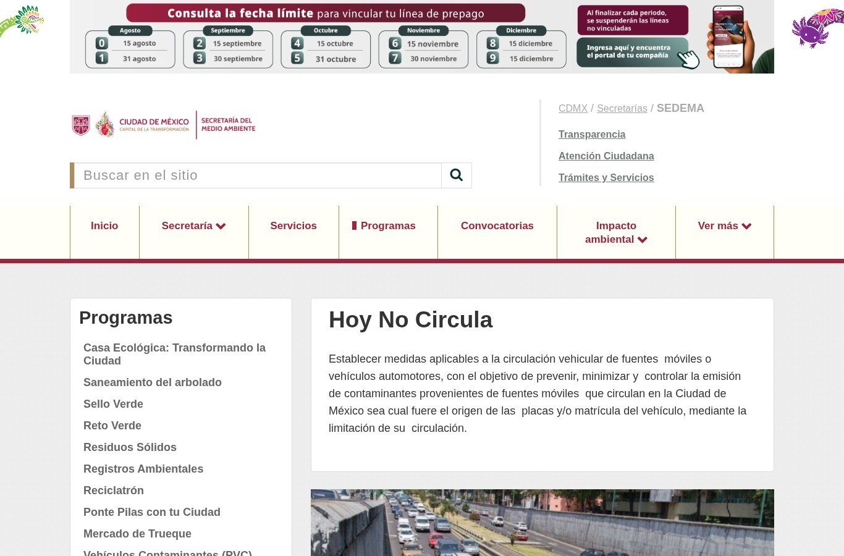Open the Convocatorias menu item
Image resolution: width=844 pixels, height=556 pixels.
click(497, 226)
